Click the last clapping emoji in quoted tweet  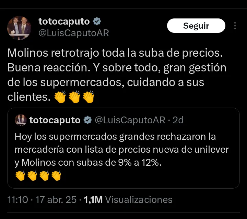pos(56,176)
